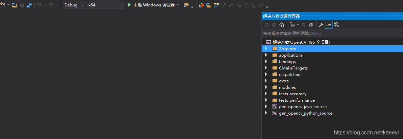Expand the applications folder
Viewport: 403px width, 139px height.
pyautogui.click(x=266, y=55)
